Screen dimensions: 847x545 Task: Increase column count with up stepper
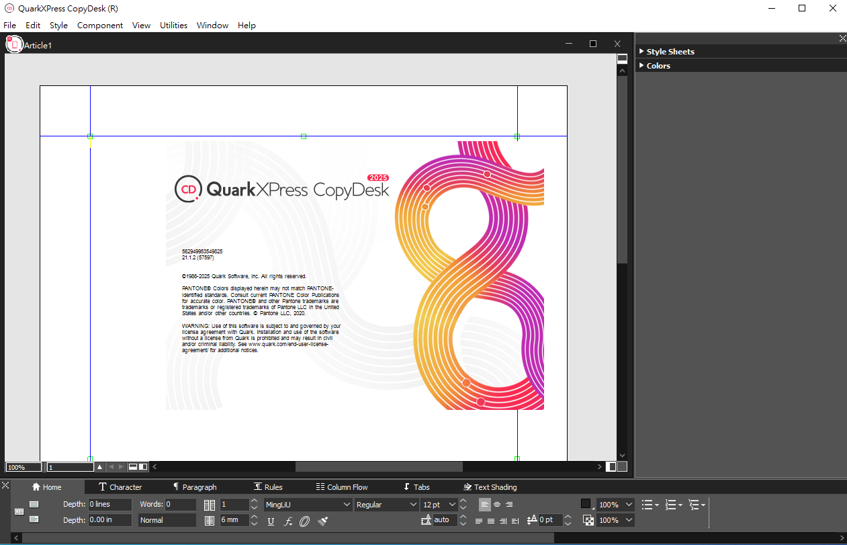point(254,501)
